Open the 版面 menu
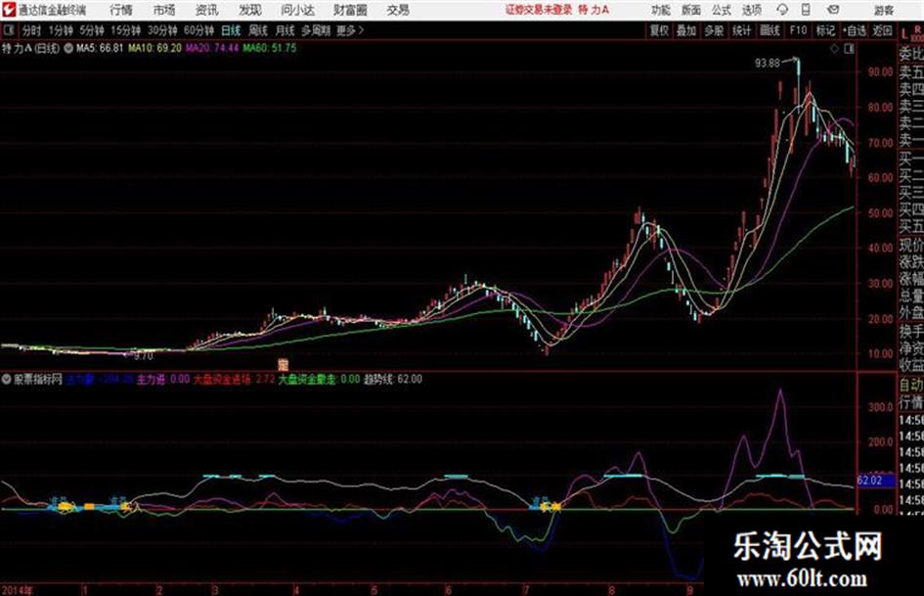The height and width of the screenshot is (596, 924). click(690, 10)
